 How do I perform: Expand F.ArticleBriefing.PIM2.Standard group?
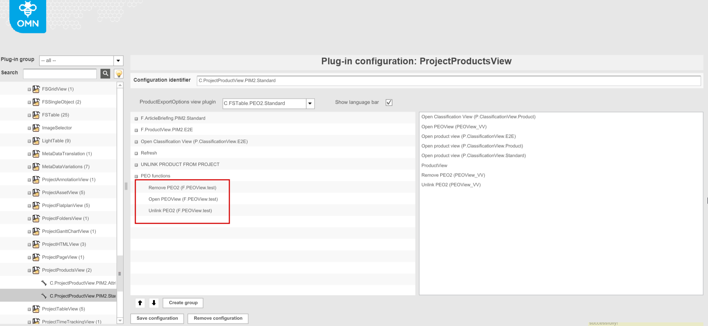click(x=136, y=119)
